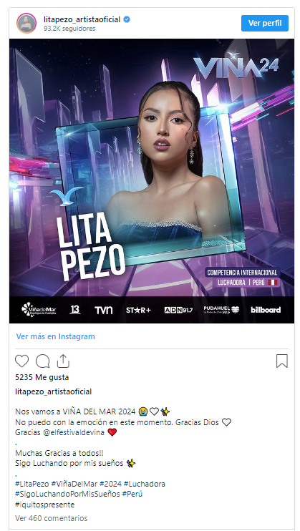Click the 5235 Me gusta count

click(42, 377)
